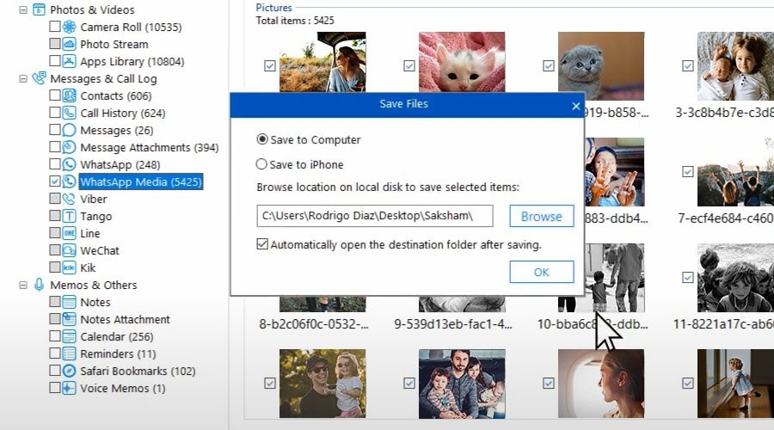Viewport: 774px width, 430px height.
Task: Click OK in Save Files dialog
Action: click(542, 272)
